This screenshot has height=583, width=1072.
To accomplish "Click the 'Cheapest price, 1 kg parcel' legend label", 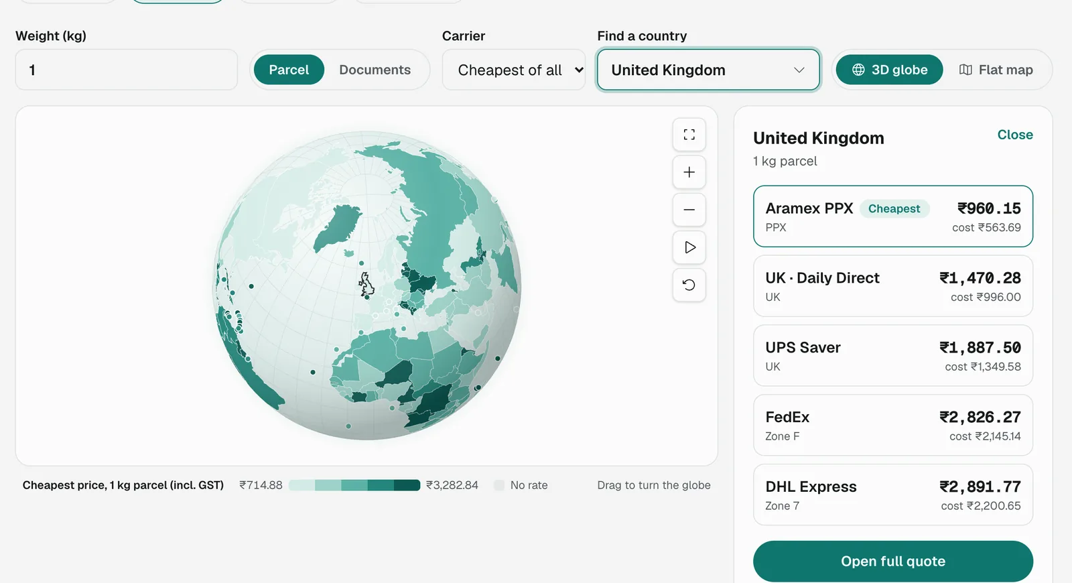I will [x=123, y=485].
